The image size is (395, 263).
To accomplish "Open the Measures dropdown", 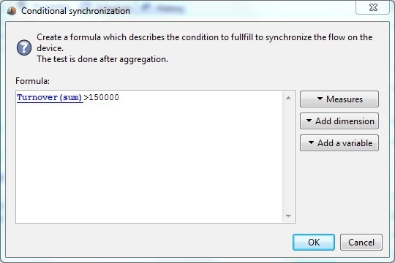I will (x=339, y=99).
